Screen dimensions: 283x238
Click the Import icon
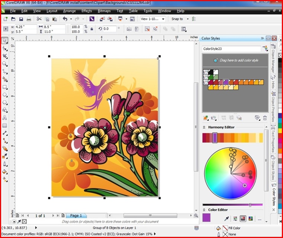(x=102, y=19)
